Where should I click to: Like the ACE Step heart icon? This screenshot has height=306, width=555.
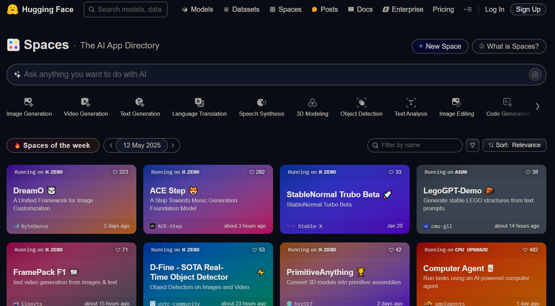(x=252, y=172)
